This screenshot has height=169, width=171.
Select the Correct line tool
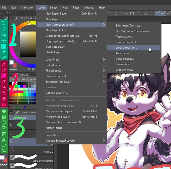click(4, 151)
